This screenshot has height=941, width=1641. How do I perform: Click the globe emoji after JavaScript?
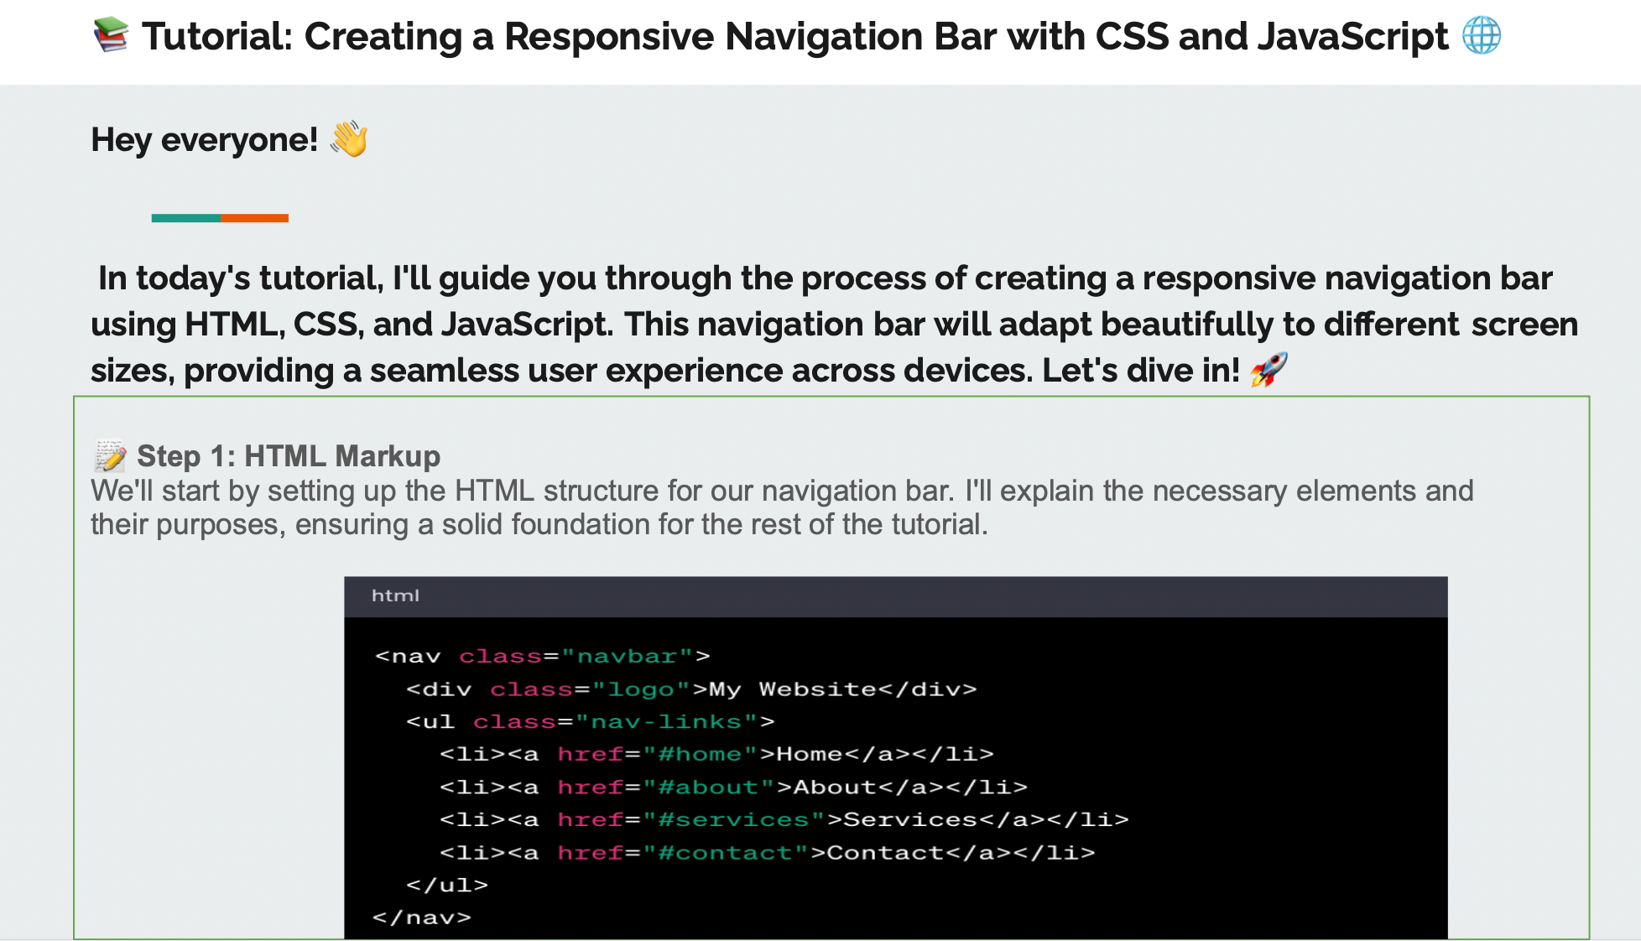[x=1481, y=36]
